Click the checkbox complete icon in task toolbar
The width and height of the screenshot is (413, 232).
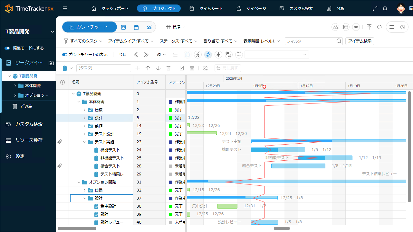pos(182,68)
